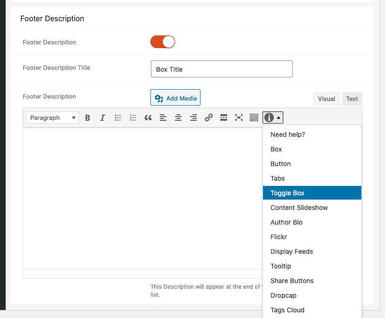
Task: Insert Content Slideshow shortcode
Action: (x=312, y=208)
